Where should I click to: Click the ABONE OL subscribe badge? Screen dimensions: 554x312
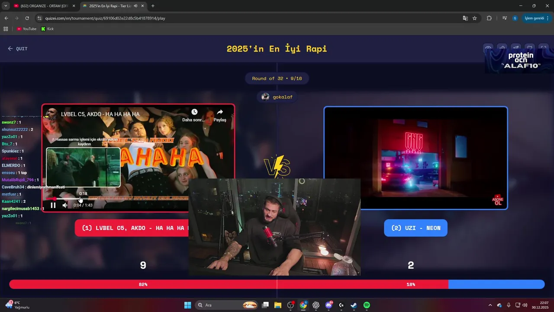[x=498, y=200]
